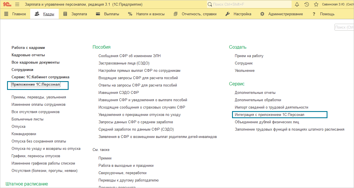Viewport: 354px width, 188px height.
Task: Open Запросы данных СФР о среднем заработке
Action: [x=136, y=122]
